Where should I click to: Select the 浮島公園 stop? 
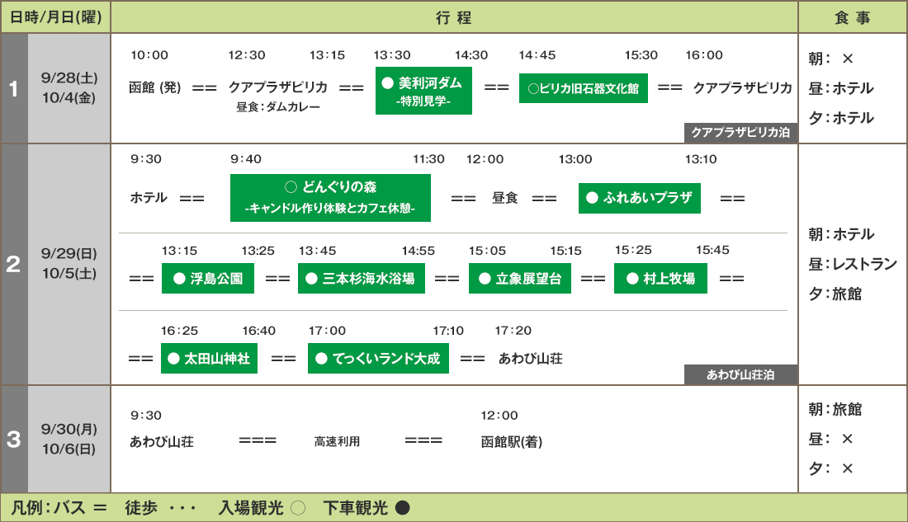[208, 279]
